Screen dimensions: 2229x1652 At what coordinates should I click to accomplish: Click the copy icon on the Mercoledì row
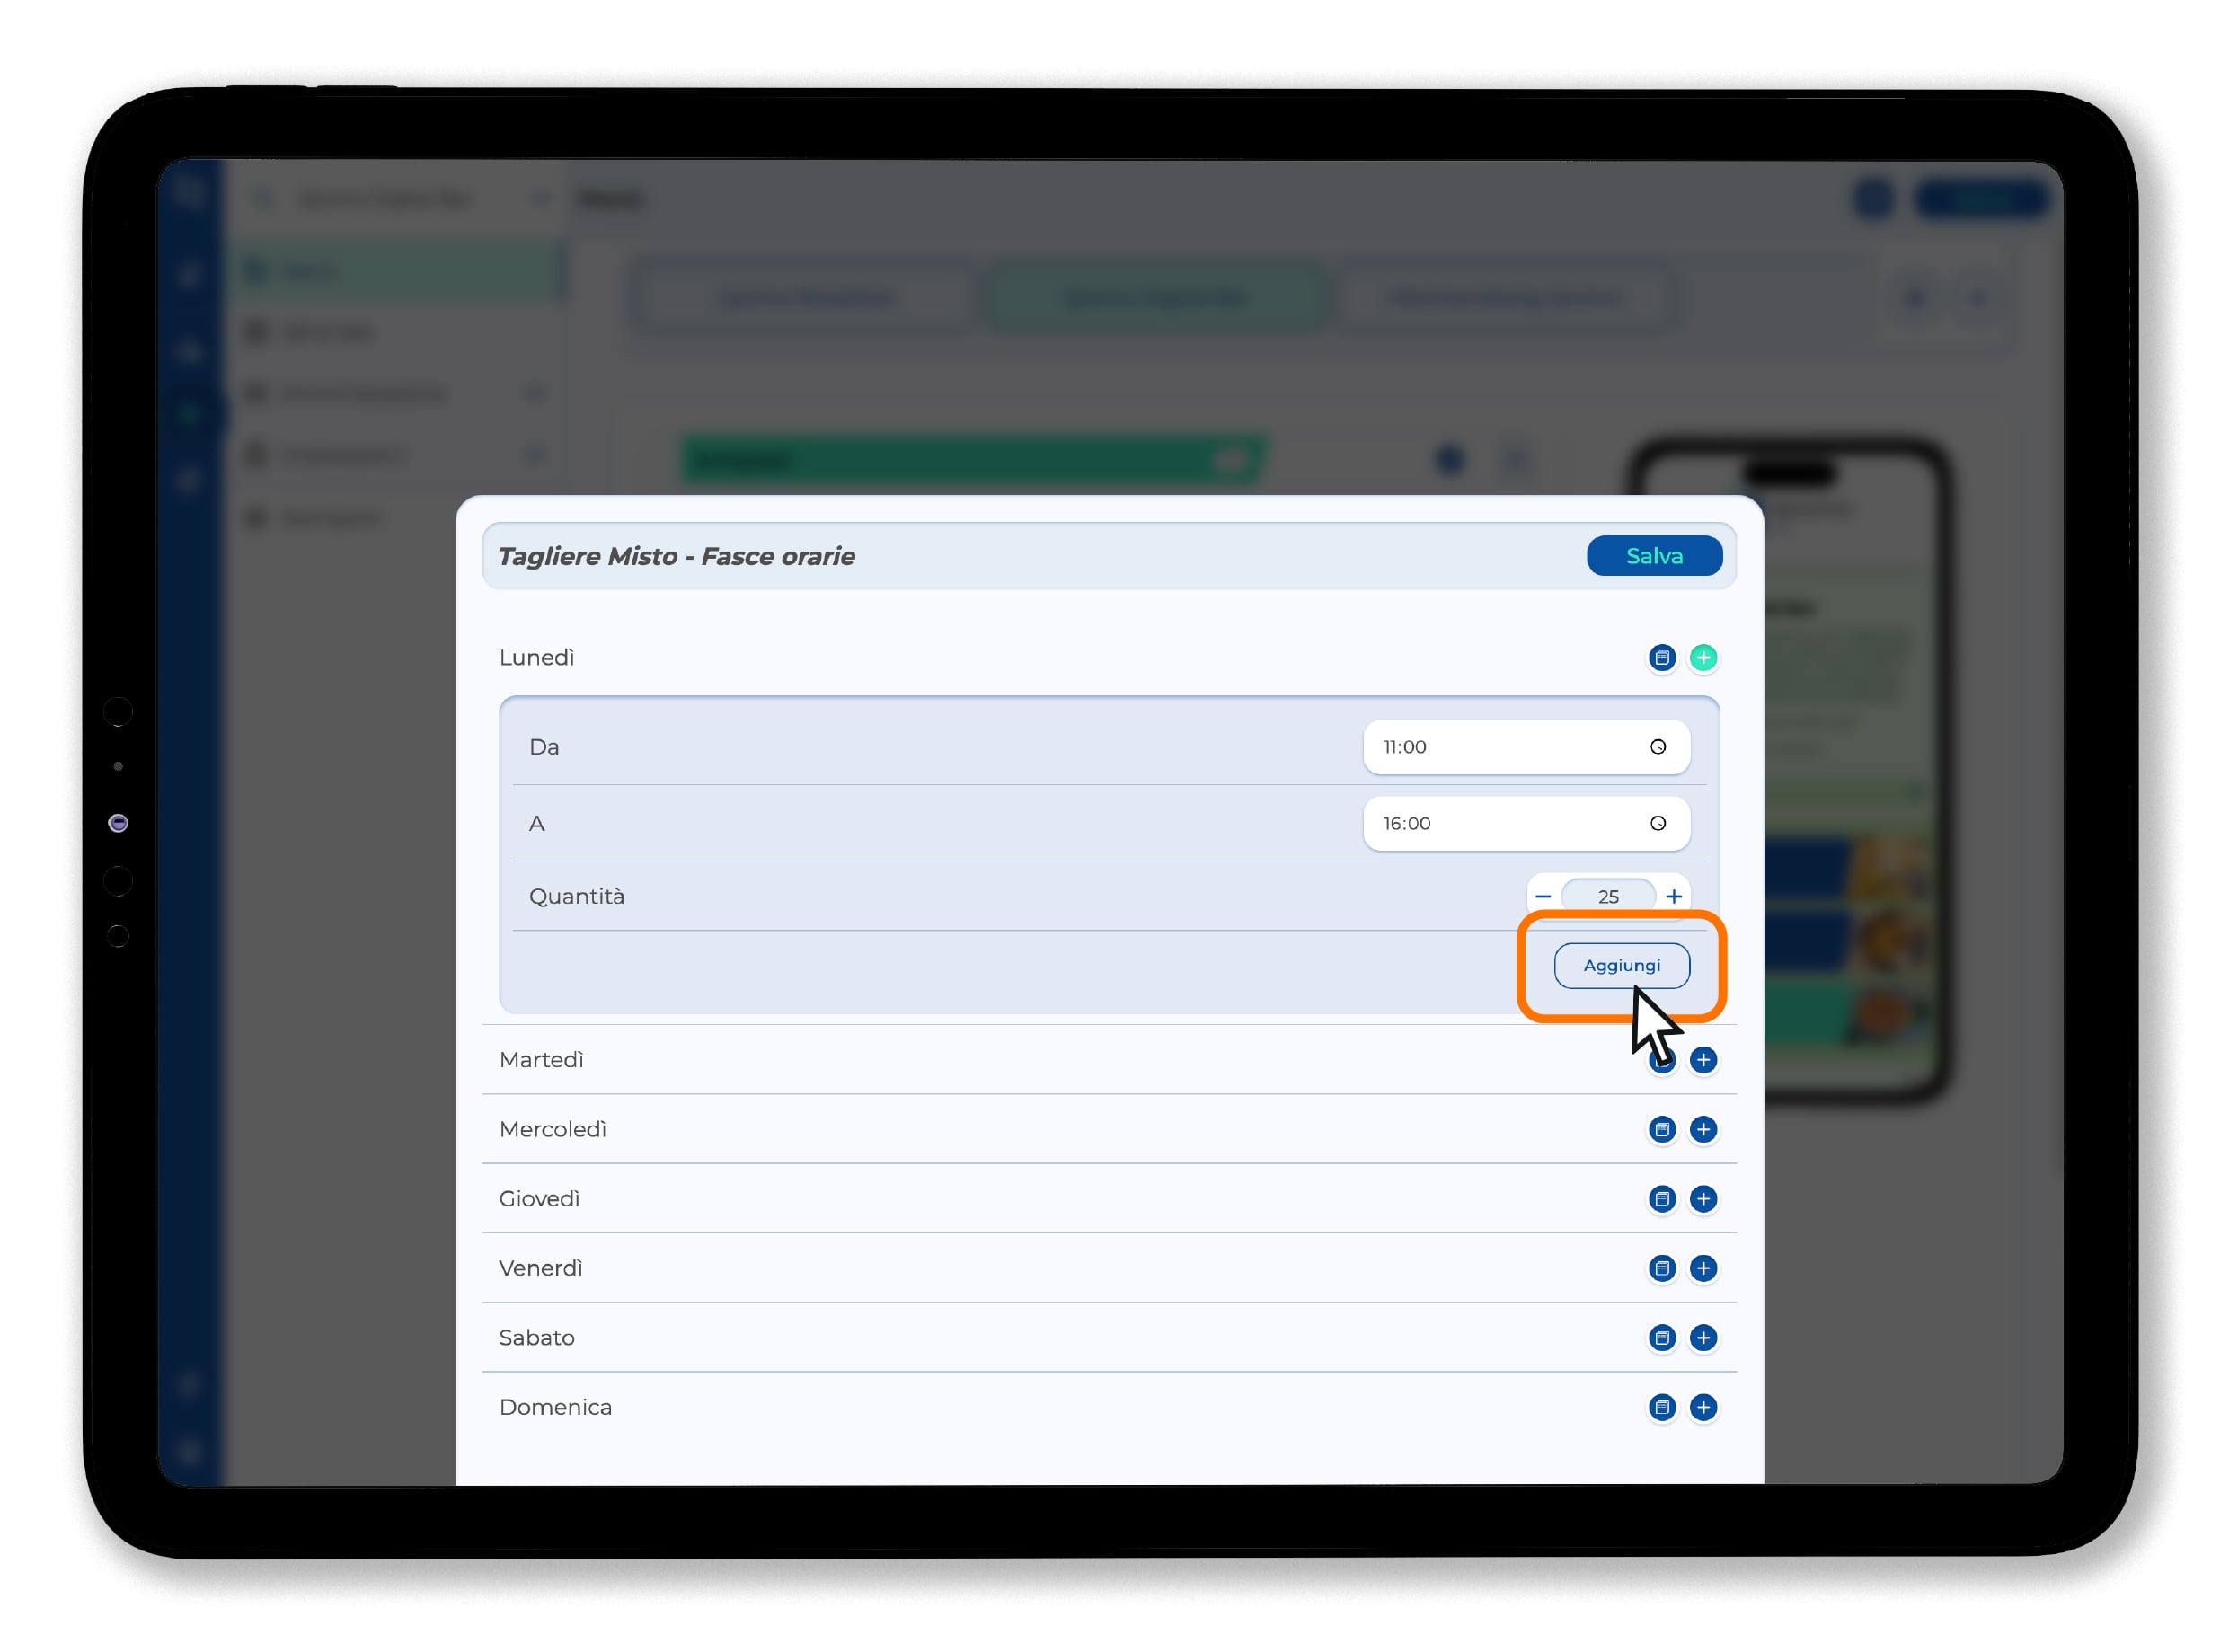pos(1661,1129)
